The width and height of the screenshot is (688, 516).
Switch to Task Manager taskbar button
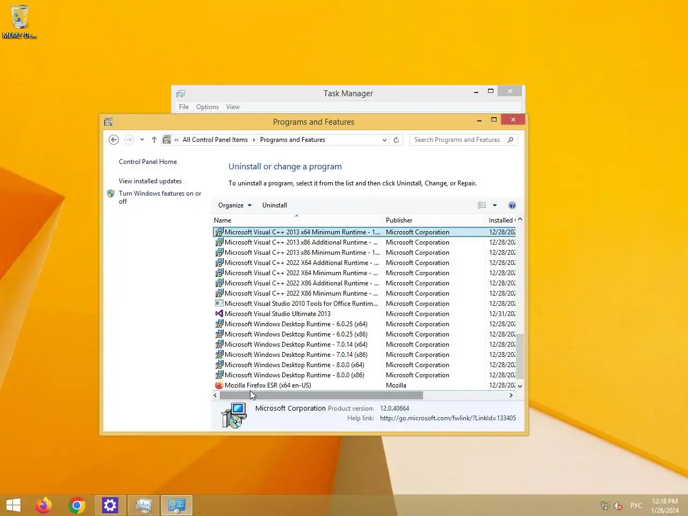pyautogui.click(x=144, y=505)
